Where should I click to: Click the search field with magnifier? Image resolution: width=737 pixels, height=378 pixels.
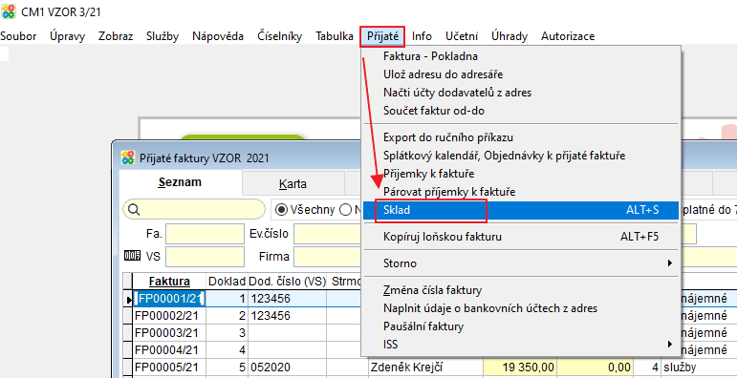[x=194, y=209]
